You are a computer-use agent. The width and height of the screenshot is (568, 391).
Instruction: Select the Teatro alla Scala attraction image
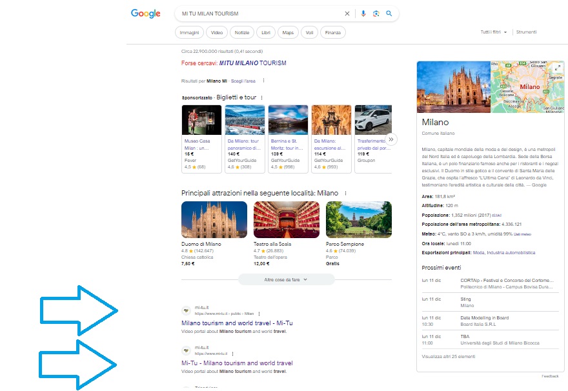click(287, 220)
